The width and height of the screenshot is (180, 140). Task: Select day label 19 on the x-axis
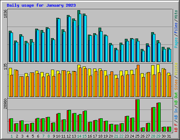[105, 136]
